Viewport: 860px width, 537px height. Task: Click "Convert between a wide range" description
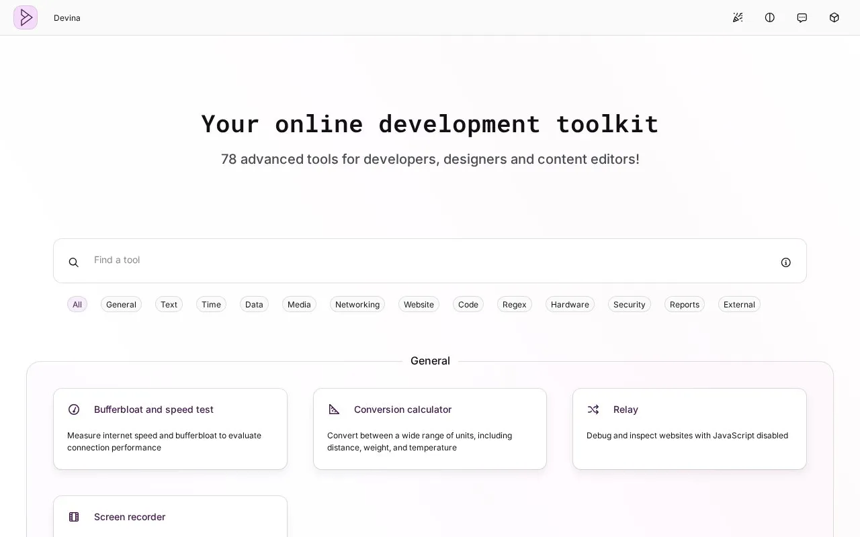click(x=419, y=442)
